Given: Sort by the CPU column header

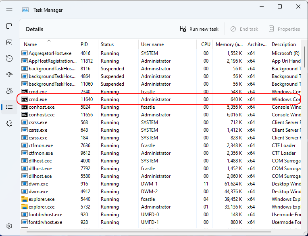Looking at the screenshot, I should point(204,44).
